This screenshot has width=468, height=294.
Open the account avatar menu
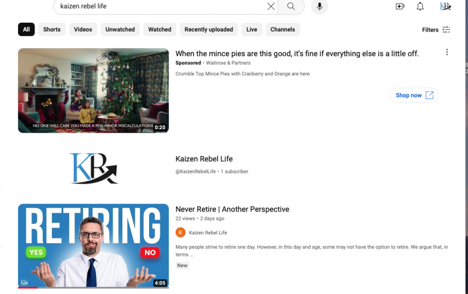[x=445, y=6]
